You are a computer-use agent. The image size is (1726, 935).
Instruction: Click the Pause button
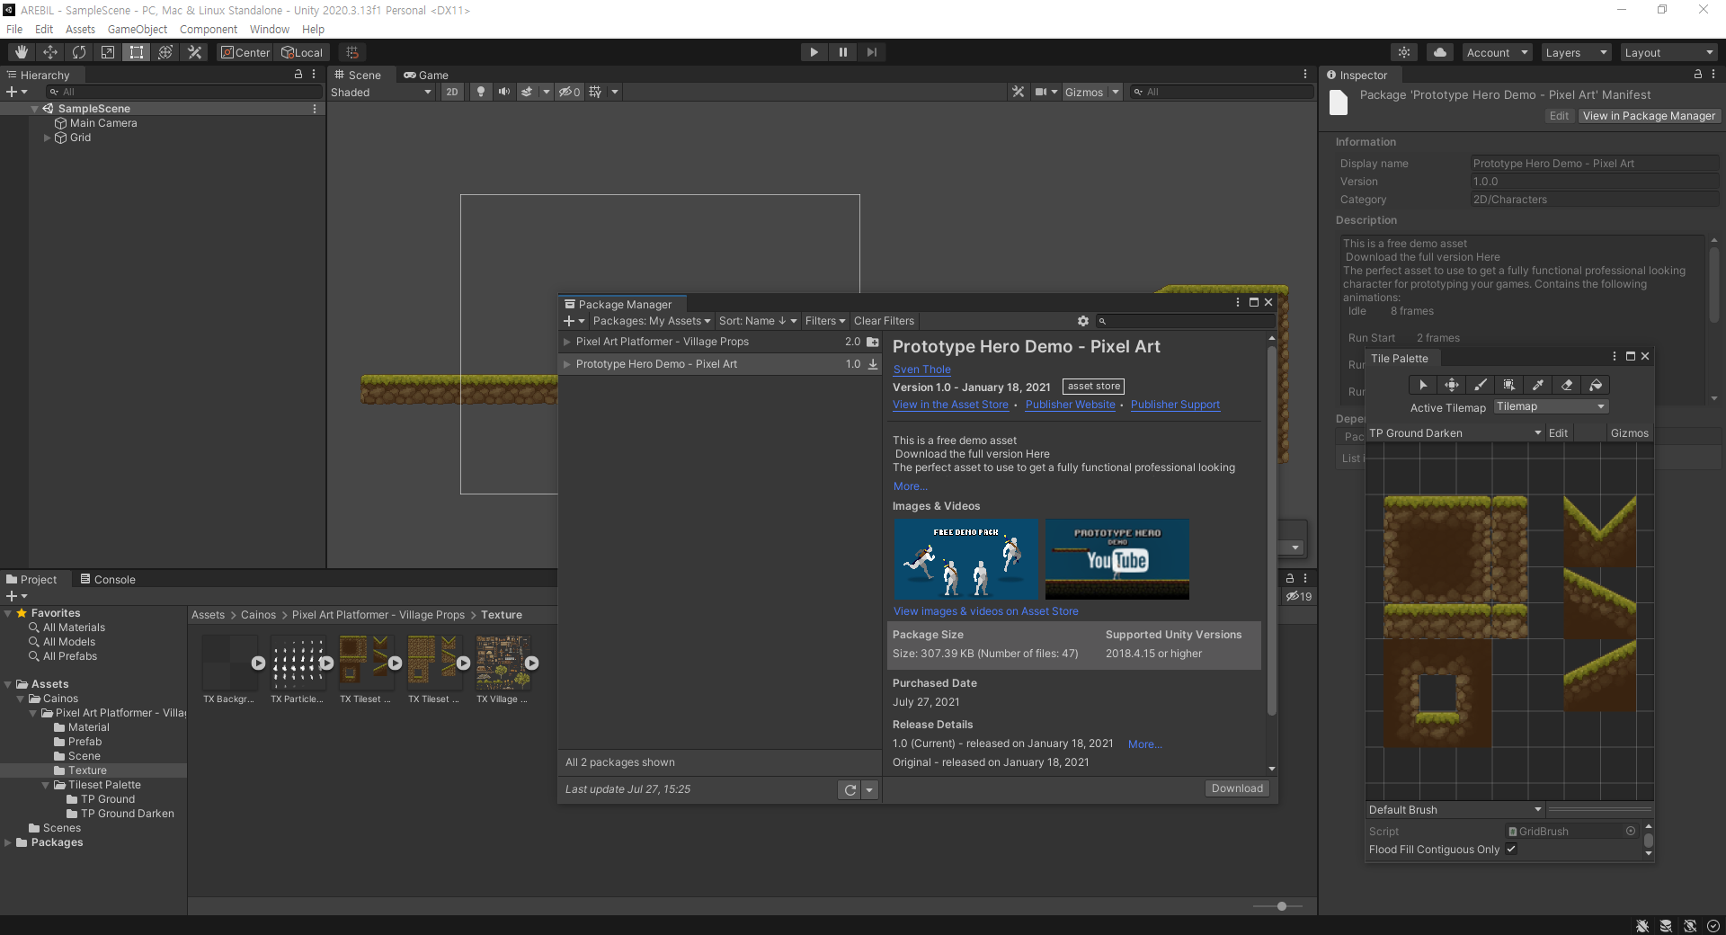(842, 52)
